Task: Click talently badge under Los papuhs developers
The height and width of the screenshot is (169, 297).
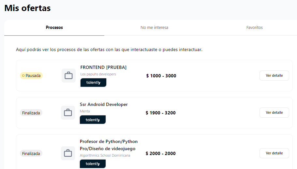Action: click(93, 83)
